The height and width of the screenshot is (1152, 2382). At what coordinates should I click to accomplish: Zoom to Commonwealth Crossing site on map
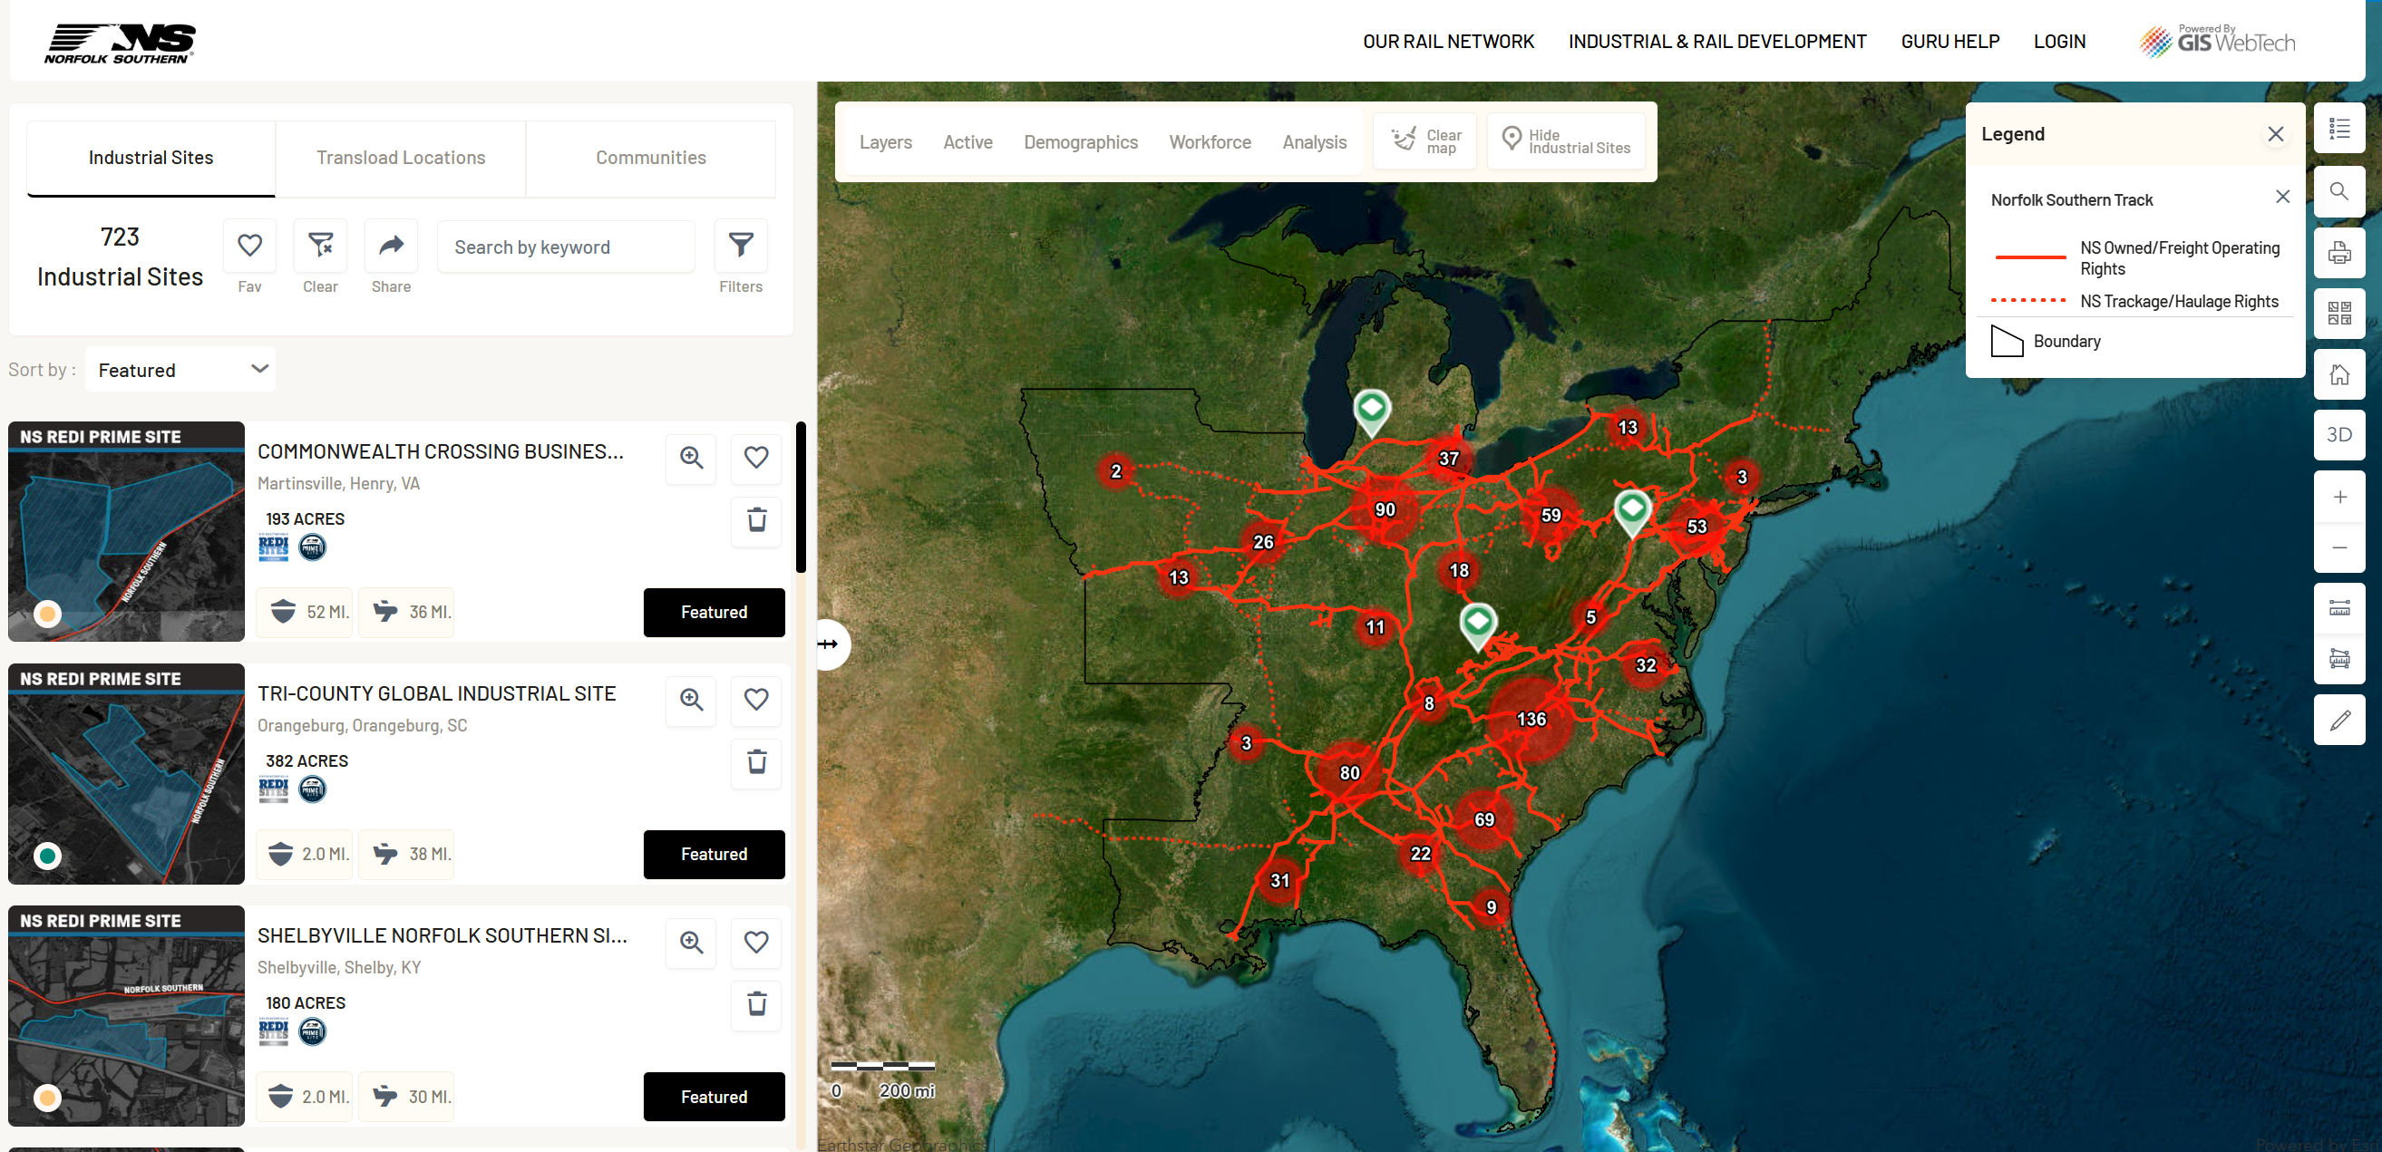coord(692,458)
